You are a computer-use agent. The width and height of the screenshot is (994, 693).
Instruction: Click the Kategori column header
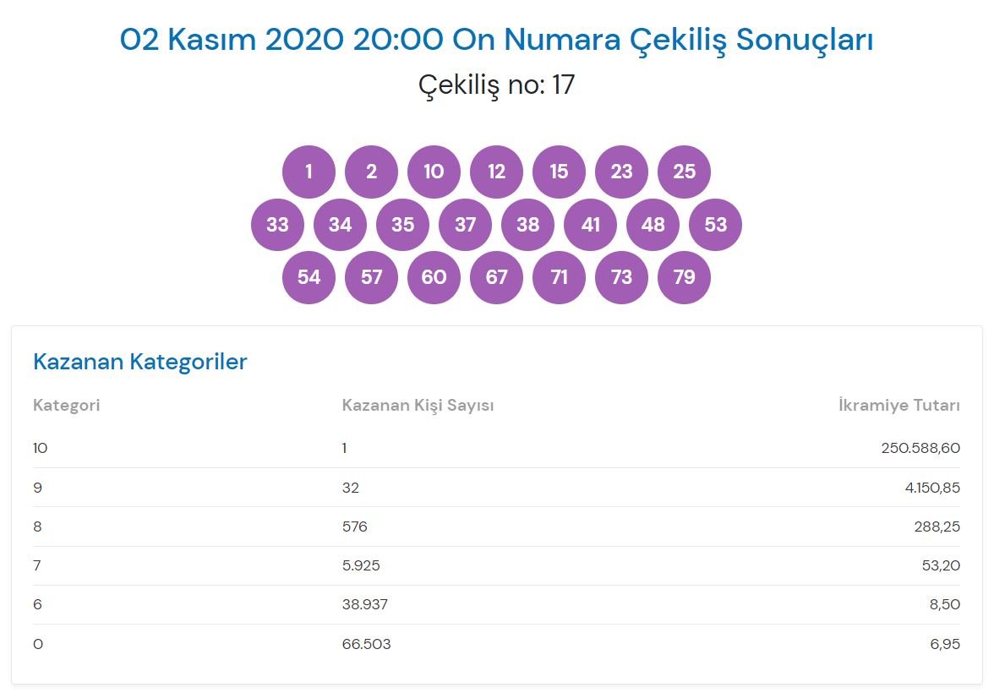tap(66, 406)
